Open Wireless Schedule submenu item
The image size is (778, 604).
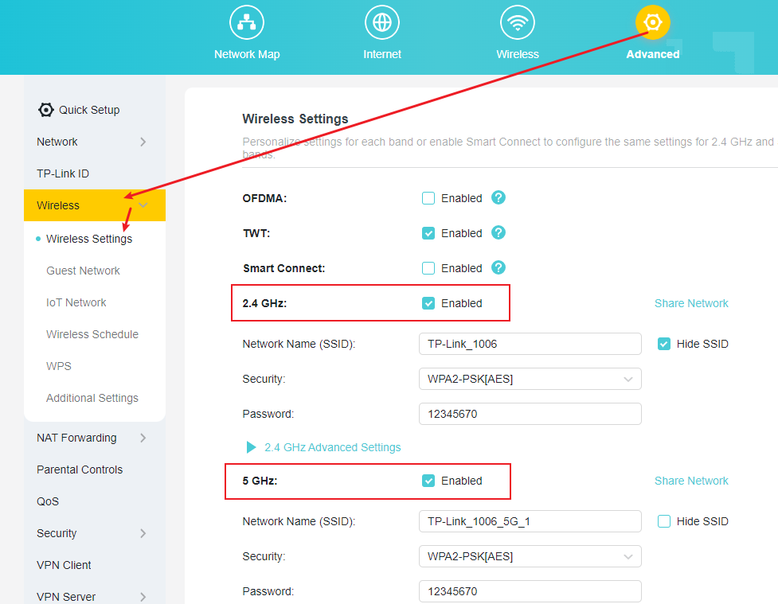point(92,334)
